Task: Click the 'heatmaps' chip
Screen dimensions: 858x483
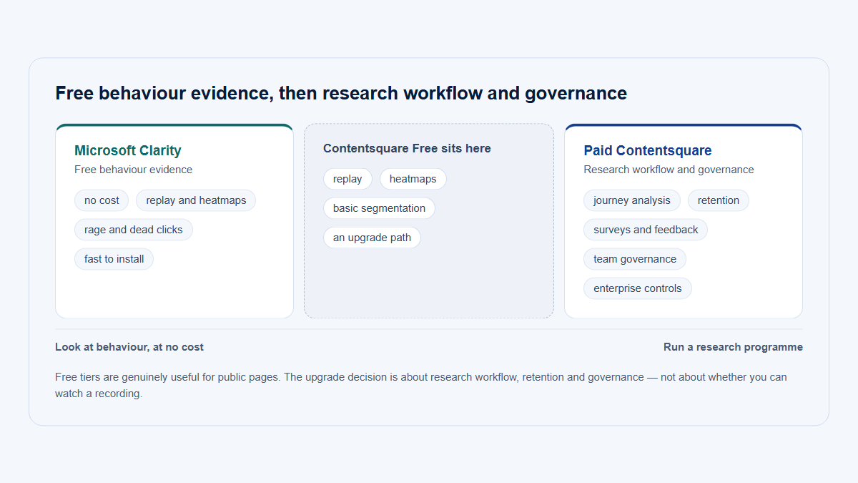Action: (x=413, y=179)
